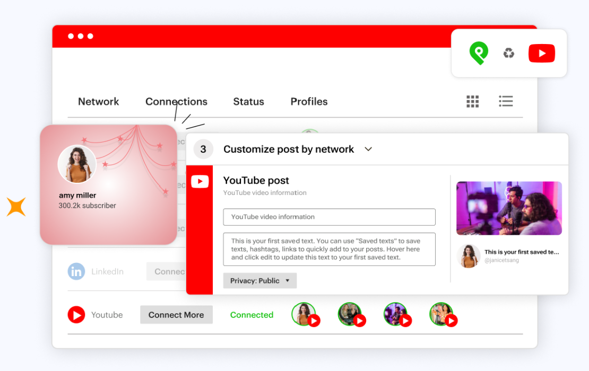589x371 pixels.
Task: Click amy miller profile picture
Action: click(x=77, y=164)
